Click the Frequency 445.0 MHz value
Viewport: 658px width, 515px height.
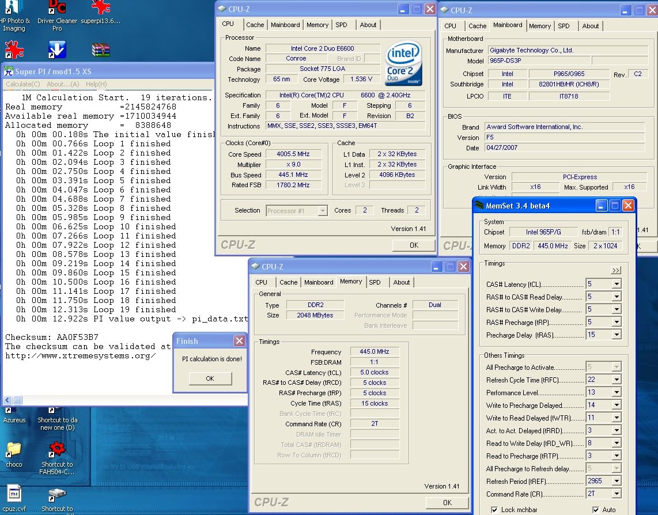pos(375,352)
